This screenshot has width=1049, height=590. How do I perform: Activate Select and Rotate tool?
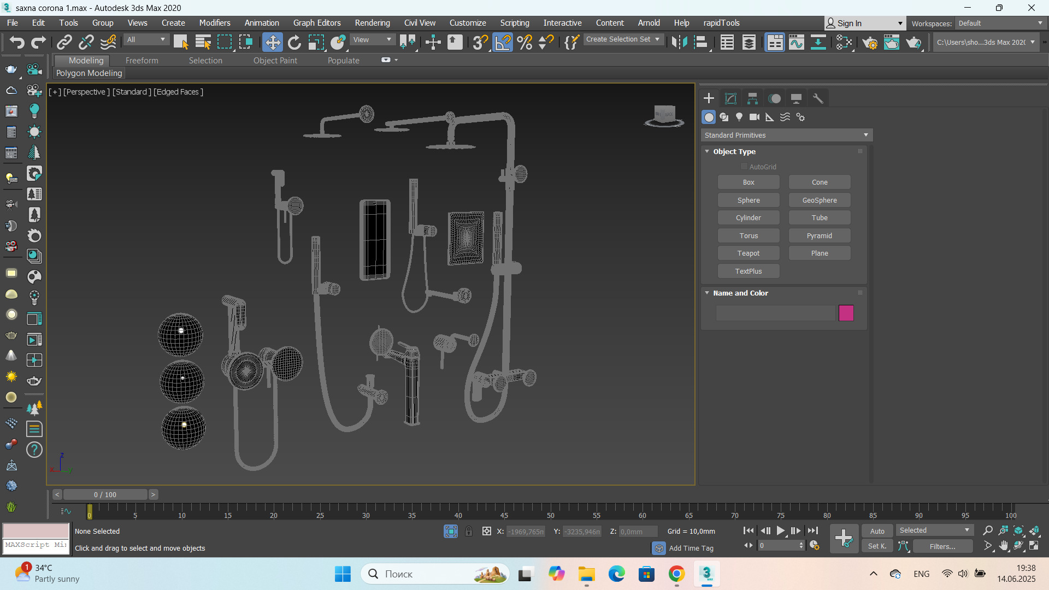(294, 42)
